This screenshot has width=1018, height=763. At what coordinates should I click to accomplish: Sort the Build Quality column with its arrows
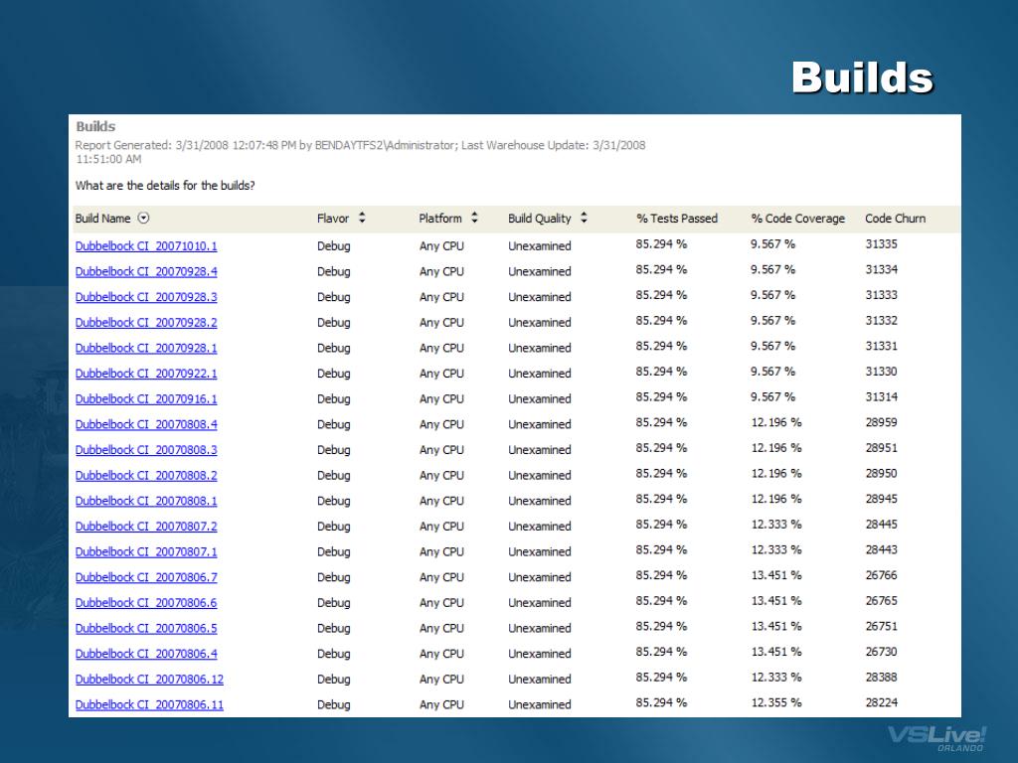tap(584, 218)
